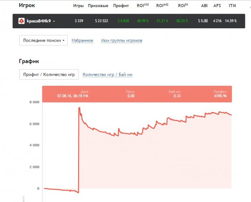Screen dimensions: 251x202
Task: Click the 4 000 y-axis label
Action: 34,145
